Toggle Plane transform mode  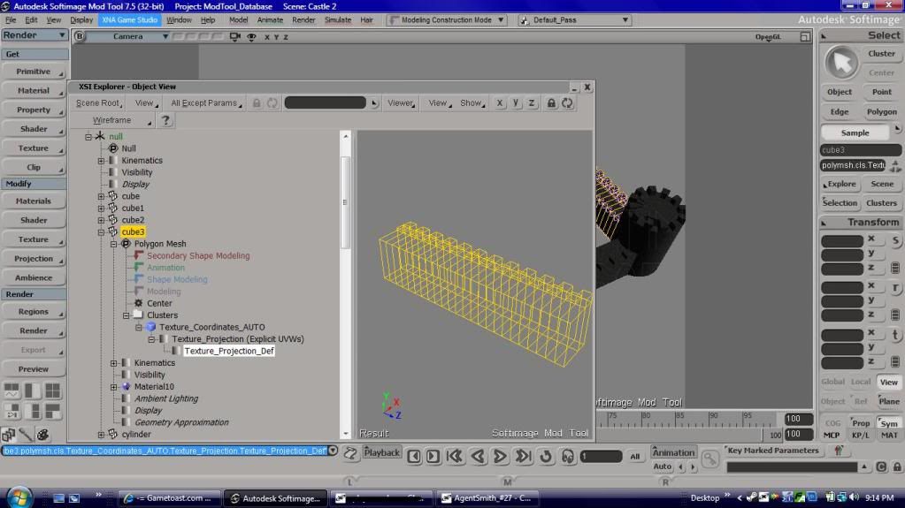click(x=888, y=401)
